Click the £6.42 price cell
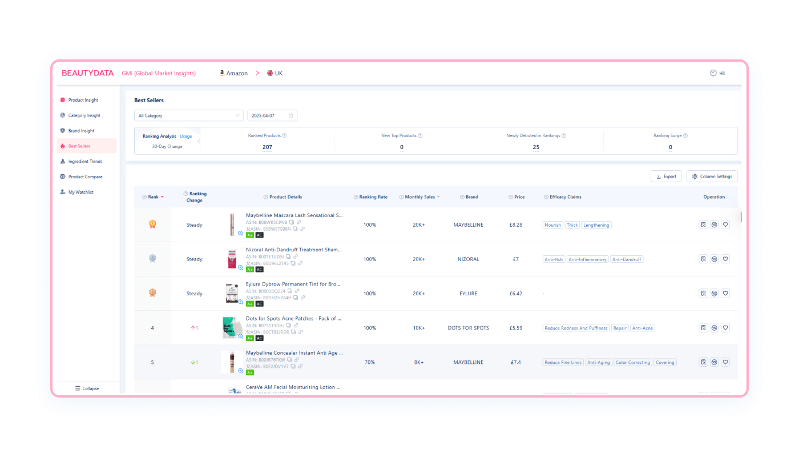The height and width of the screenshot is (457, 799). coord(516,294)
